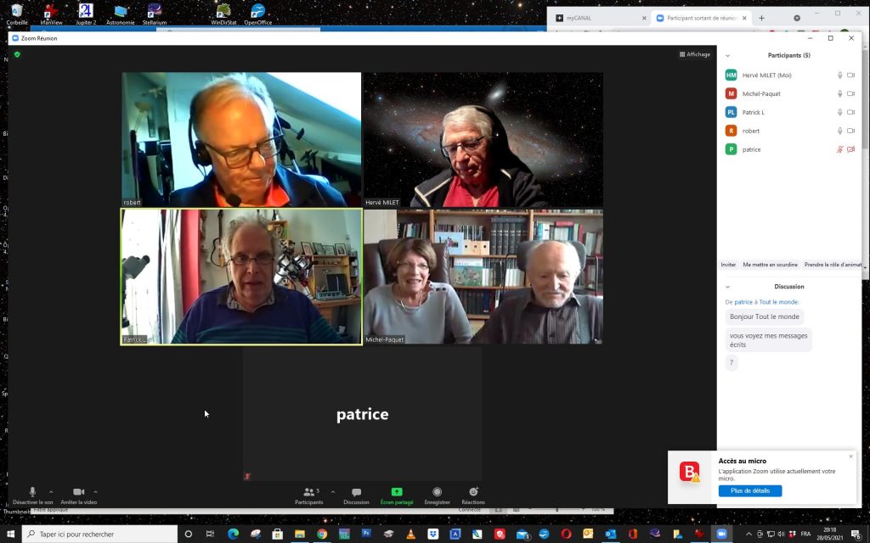This screenshot has width=870, height=543.
Task: Switch to Participant sortant de réunion tab
Action: (701, 19)
